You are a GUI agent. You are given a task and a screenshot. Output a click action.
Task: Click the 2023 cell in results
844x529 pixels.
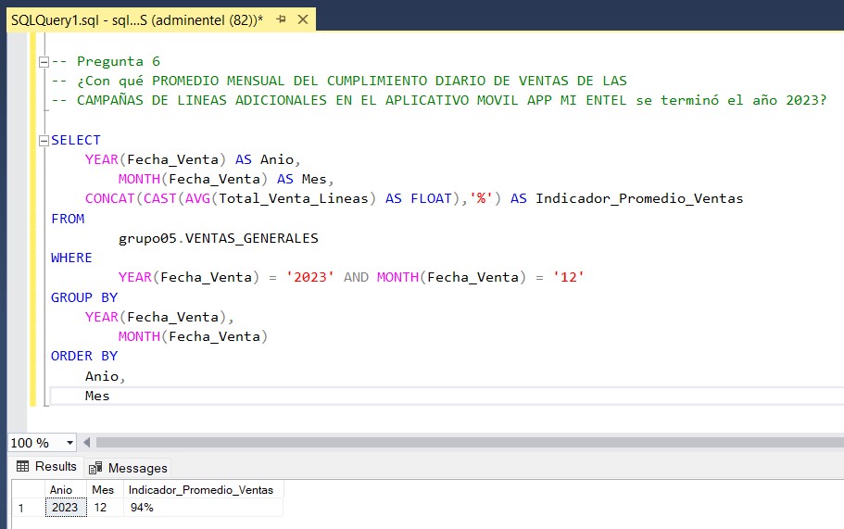[65, 508]
